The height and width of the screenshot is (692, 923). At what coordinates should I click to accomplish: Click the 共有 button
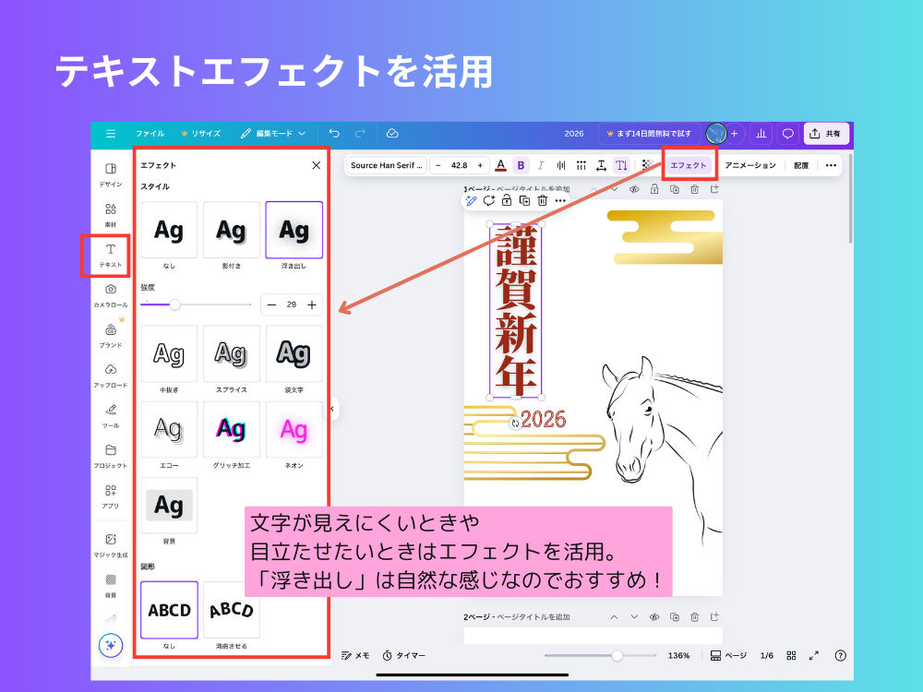[x=826, y=133]
